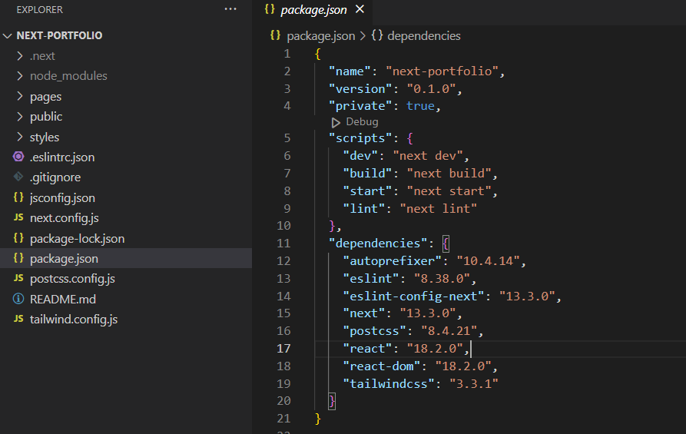686x434 pixels.
Task: Click the true value on line 4
Action: point(420,106)
